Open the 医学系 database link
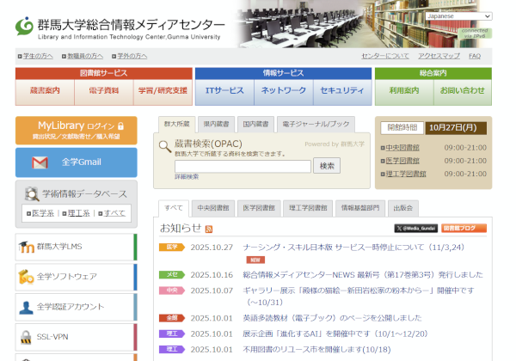 pos(43,213)
